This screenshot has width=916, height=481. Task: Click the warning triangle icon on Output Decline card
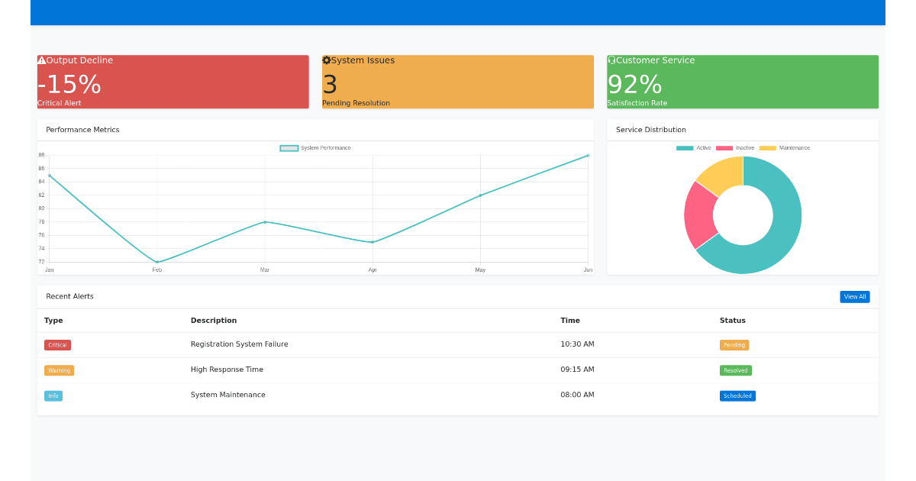pyautogui.click(x=41, y=60)
